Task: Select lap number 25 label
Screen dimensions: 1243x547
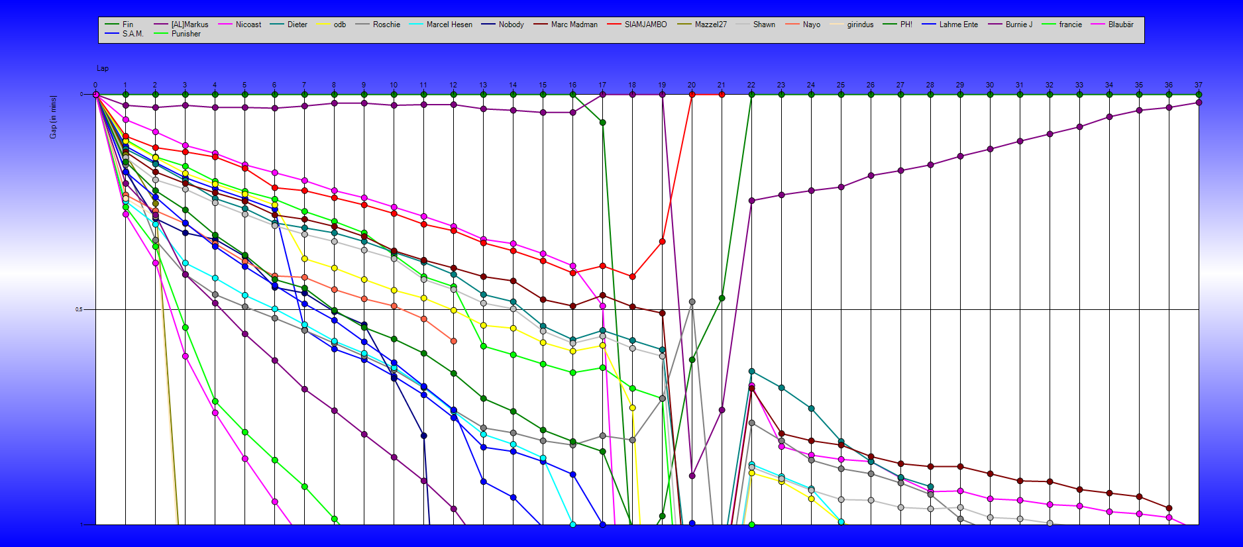Action: coord(841,85)
